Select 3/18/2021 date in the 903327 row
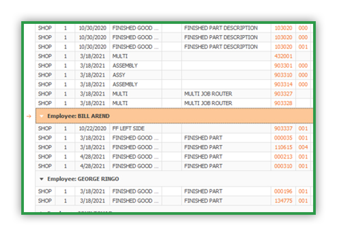Image resolution: width=337 pixels, height=236 pixels. tap(92, 94)
